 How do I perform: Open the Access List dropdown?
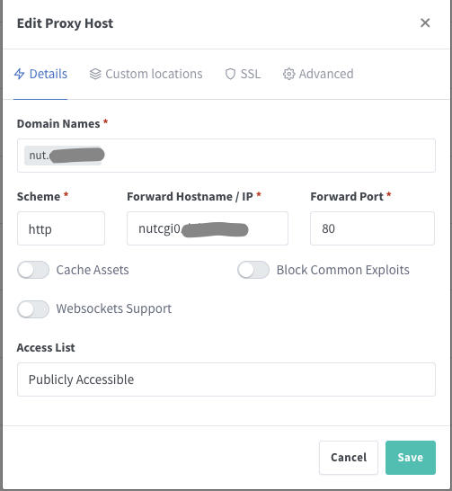(x=226, y=379)
